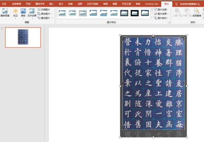Apply the double-frame black picture style
Viewport: 204px width, 142px height.
[124, 13]
